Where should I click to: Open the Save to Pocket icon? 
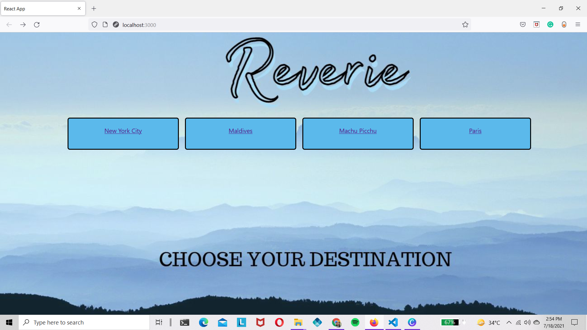(522, 25)
